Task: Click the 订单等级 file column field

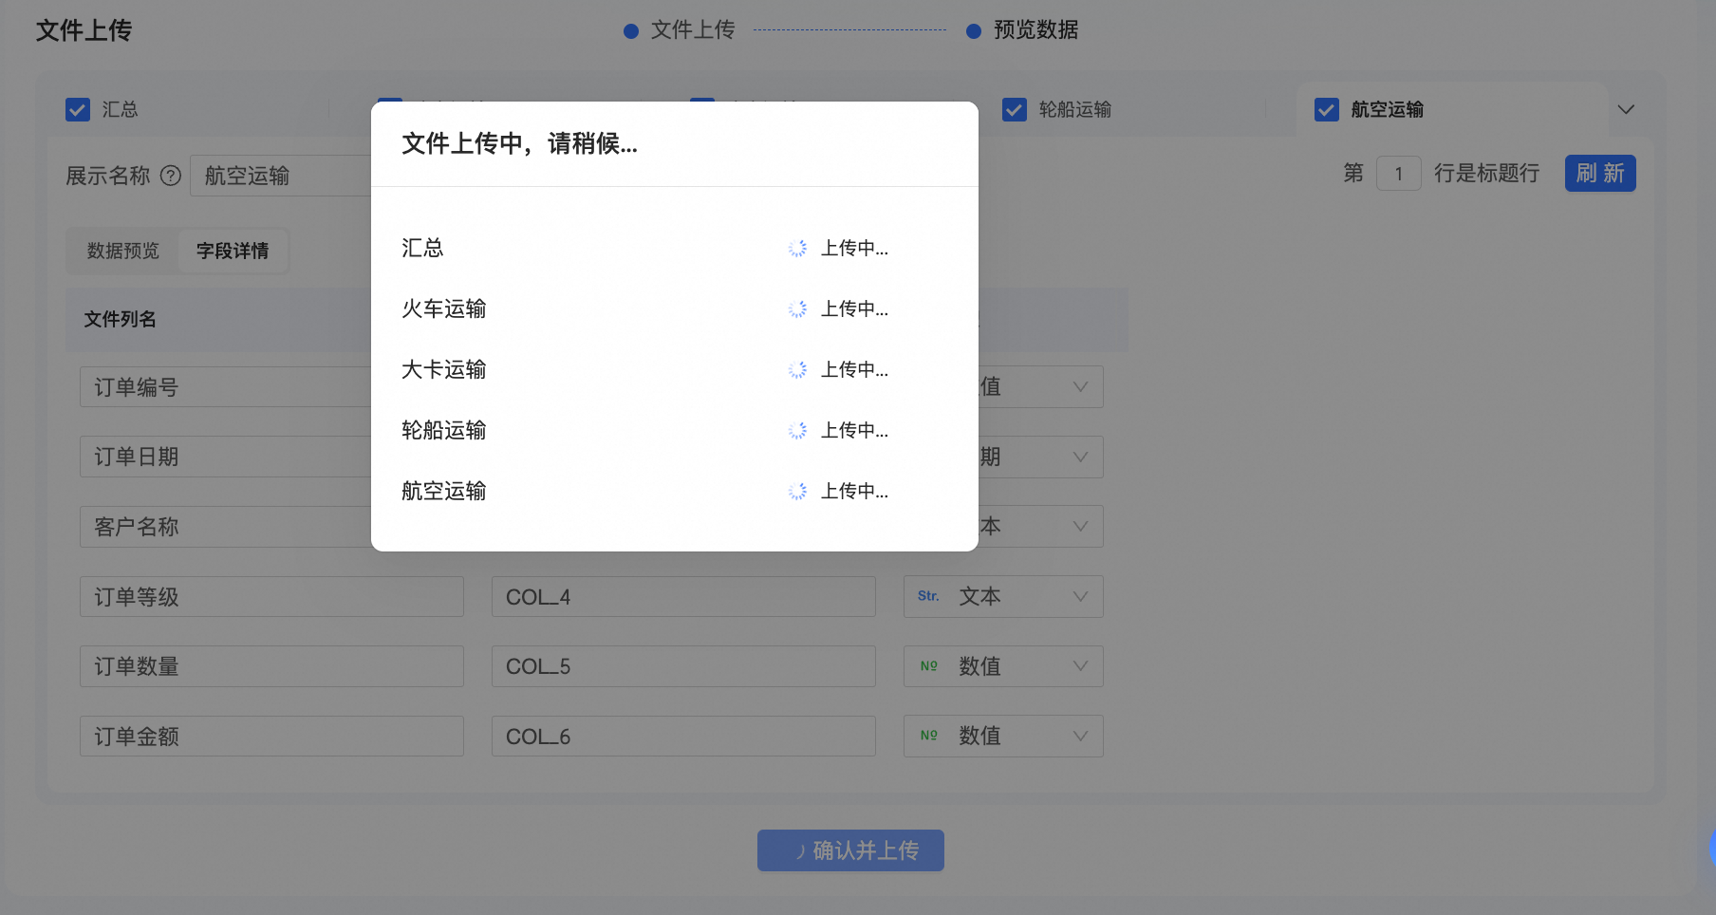Action: pyautogui.click(x=271, y=597)
